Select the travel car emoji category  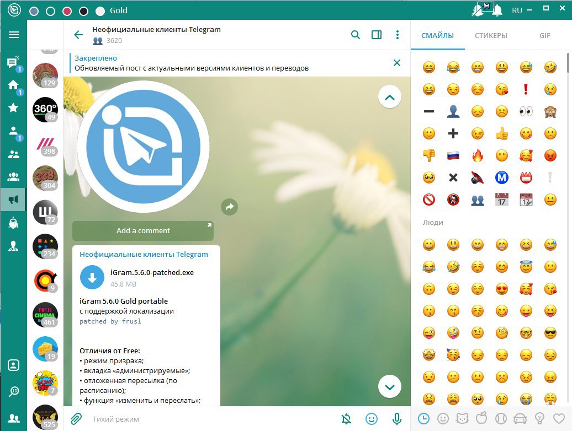pos(520,419)
